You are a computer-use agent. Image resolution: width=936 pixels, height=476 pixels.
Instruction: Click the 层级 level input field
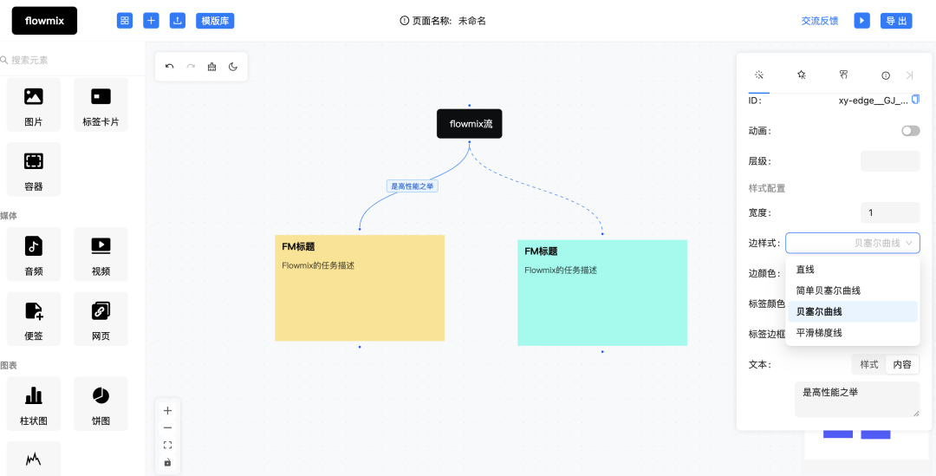890,161
